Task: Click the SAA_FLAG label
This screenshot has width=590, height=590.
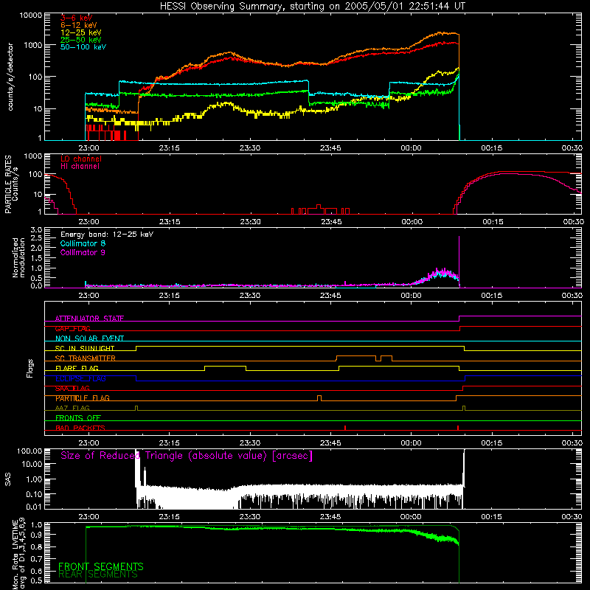Action: pyautogui.click(x=72, y=389)
